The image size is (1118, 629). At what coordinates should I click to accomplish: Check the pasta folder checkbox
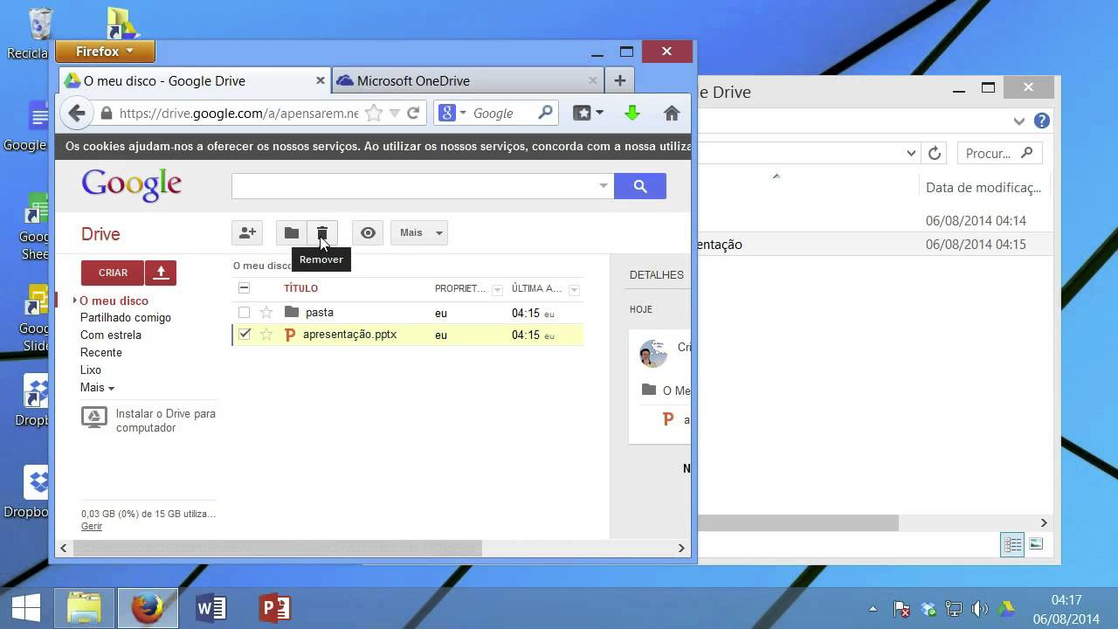(245, 312)
